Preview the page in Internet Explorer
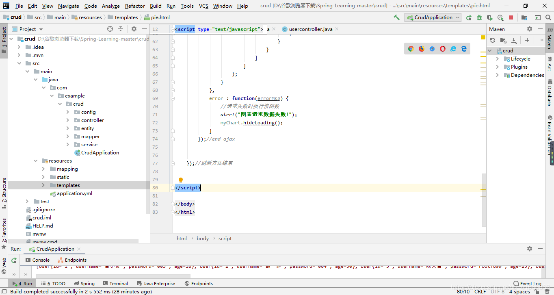This screenshot has height=295, width=554. (x=453, y=49)
